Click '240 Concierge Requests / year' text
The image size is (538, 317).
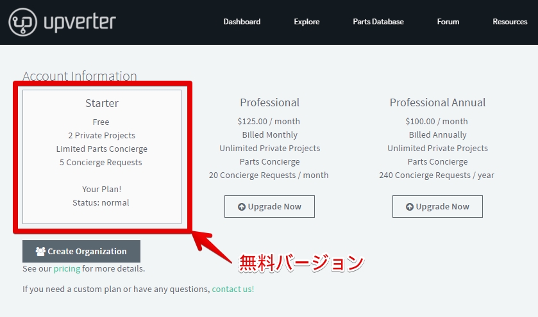(437, 175)
